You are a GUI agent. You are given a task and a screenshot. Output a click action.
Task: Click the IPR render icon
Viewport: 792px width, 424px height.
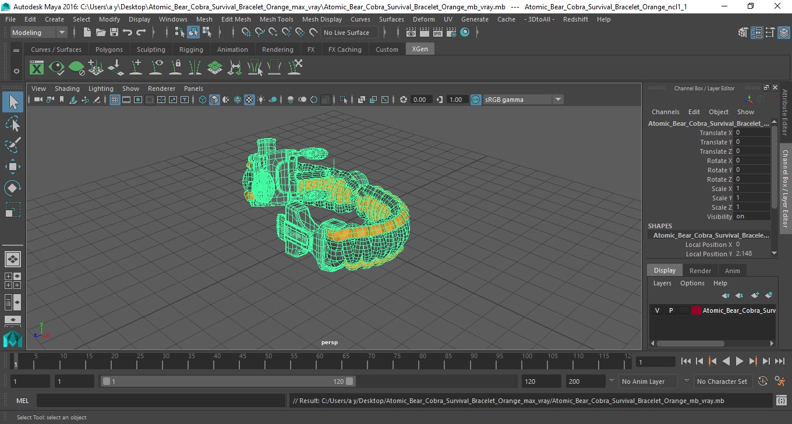click(x=437, y=33)
